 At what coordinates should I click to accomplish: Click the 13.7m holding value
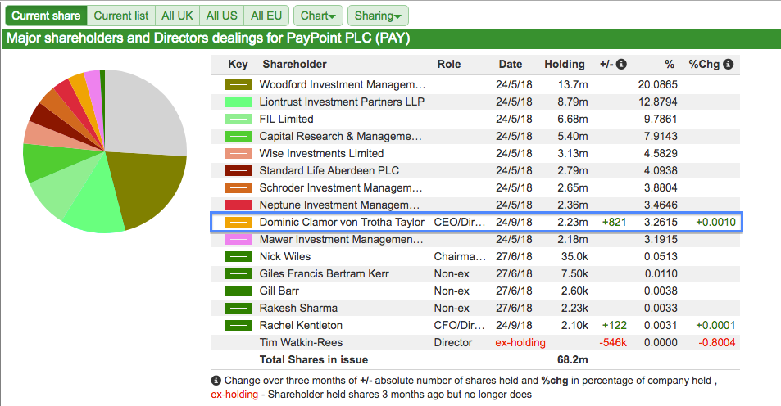(573, 84)
